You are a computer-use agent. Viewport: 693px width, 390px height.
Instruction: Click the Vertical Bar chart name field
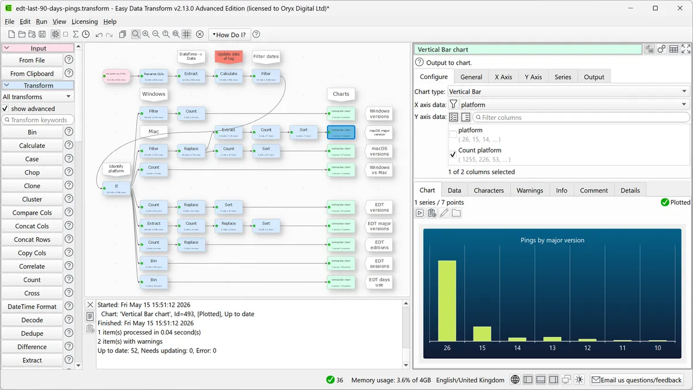(x=528, y=50)
